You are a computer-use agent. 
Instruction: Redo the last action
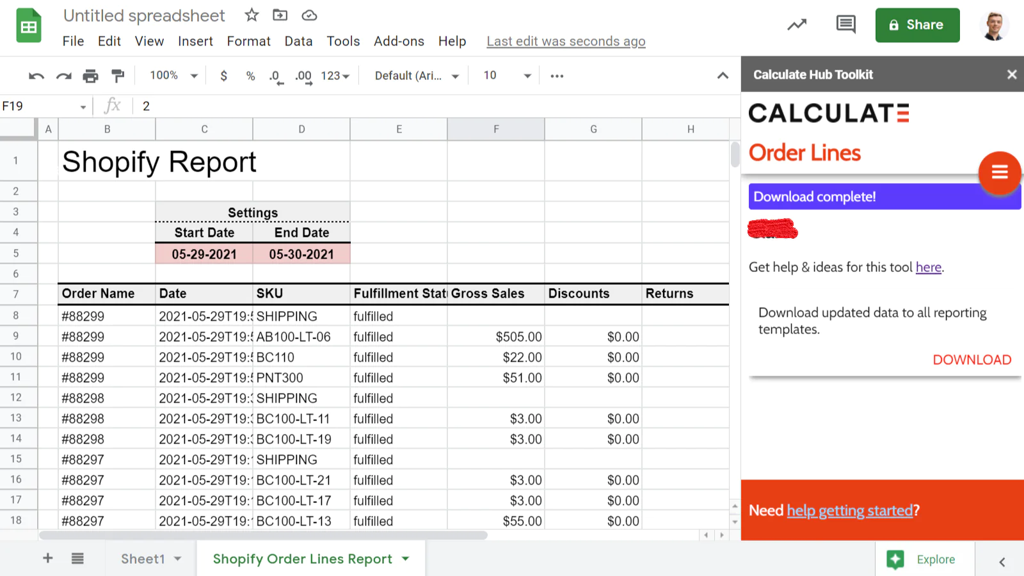click(x=63, y=76)
